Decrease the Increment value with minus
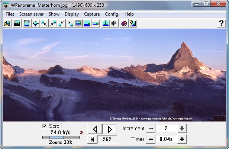Viewport: 229px width, 149px height. pos(151,129)
